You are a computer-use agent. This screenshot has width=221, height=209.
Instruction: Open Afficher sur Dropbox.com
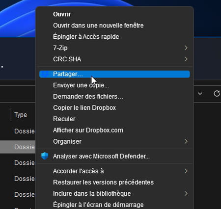click(x=88, y=131)
